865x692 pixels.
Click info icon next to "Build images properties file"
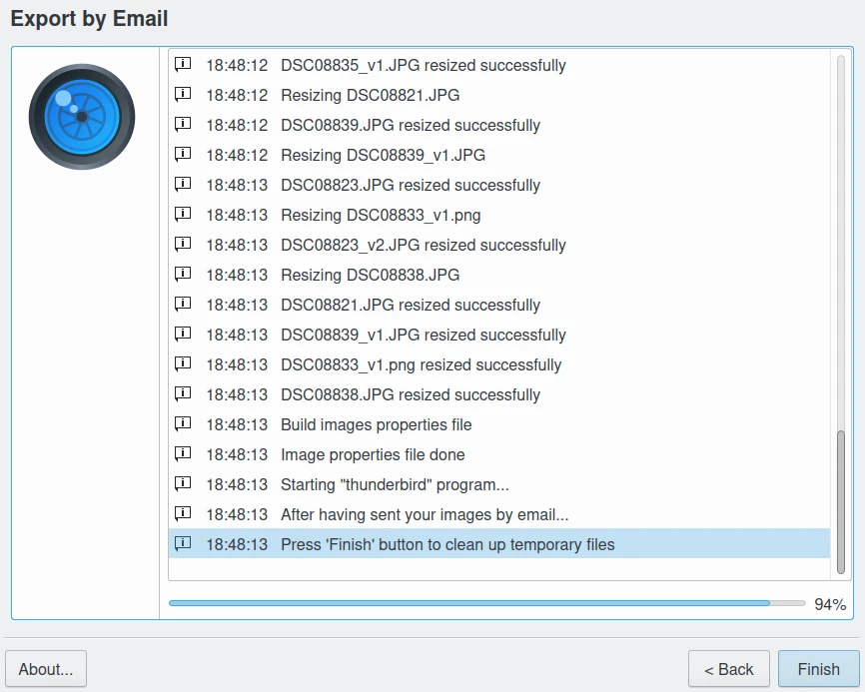[183, 424]
